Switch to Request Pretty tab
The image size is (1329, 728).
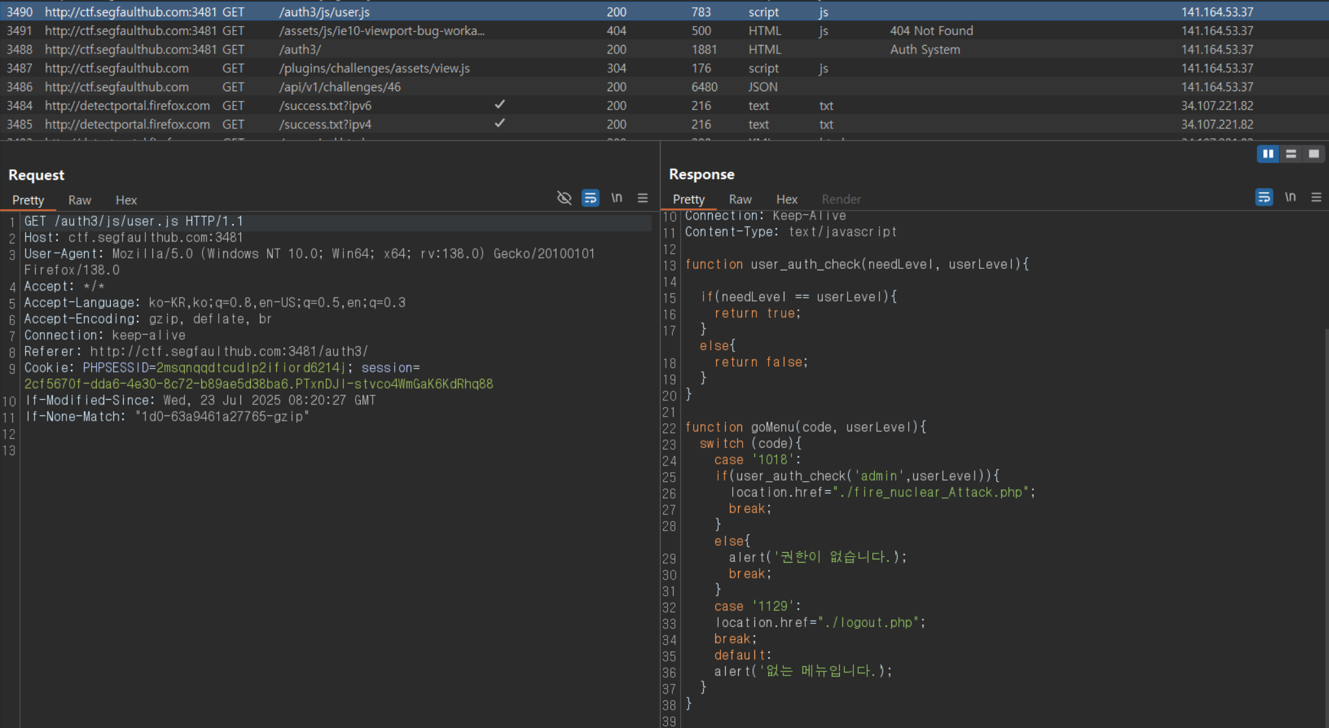click(x=28, y=200)
